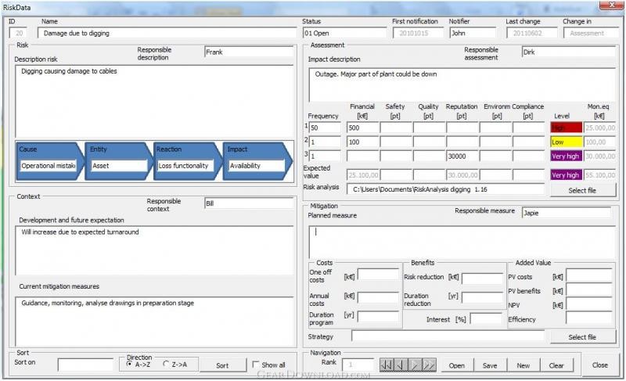Click the Open button
This screenshot has width=626, height=381.
457,365
